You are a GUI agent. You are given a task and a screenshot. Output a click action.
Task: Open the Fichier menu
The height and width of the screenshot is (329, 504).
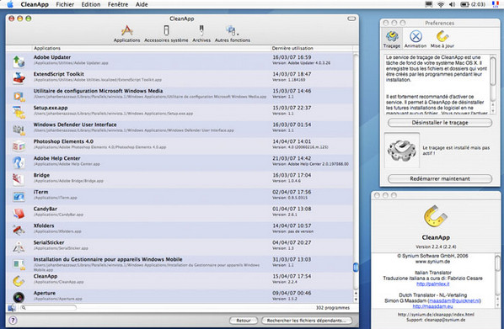(x=65, y=4)
